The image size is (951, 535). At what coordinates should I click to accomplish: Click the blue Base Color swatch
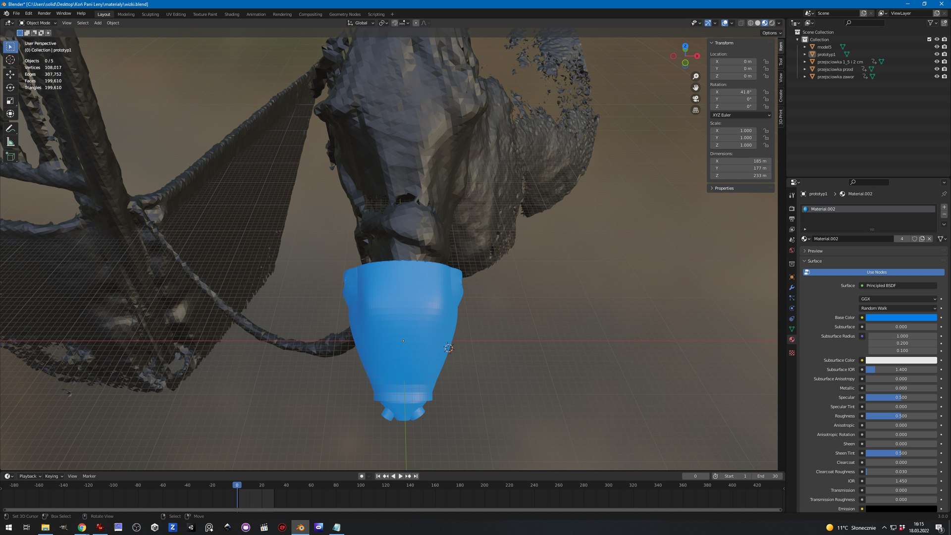[x=900, y=318]
